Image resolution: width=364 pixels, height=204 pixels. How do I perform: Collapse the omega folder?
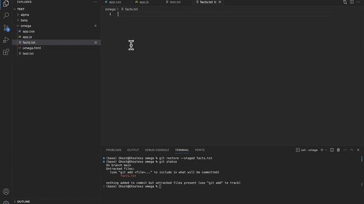[x=56, y=25]
